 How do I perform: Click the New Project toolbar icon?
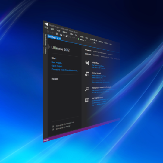tap(57, 34)
